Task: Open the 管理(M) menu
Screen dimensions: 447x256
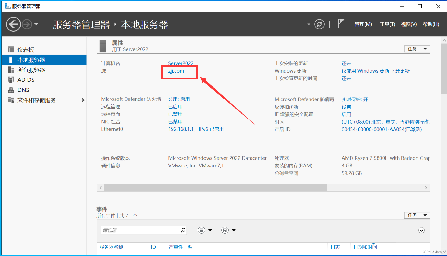Action: [363, 24]
